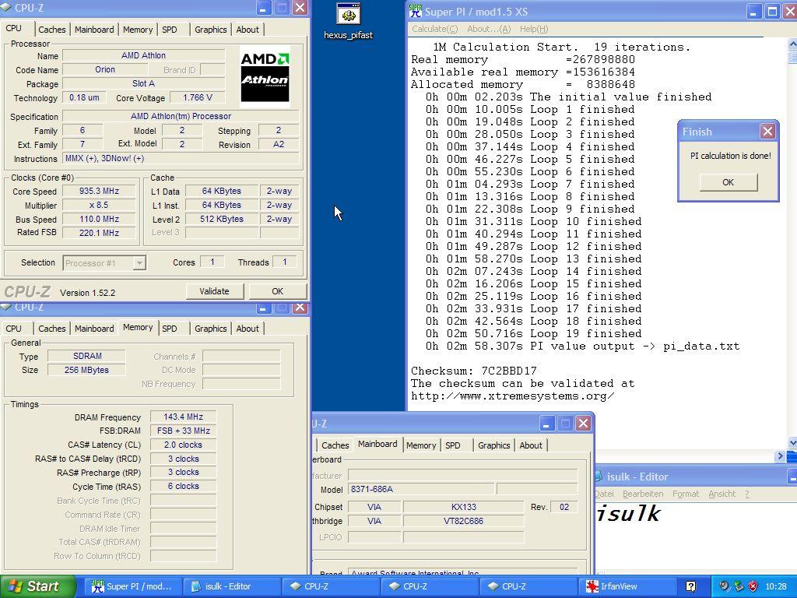Screen dimensions: 797x598
Task: Open the Windows Start menu
Action: point(37,586)
